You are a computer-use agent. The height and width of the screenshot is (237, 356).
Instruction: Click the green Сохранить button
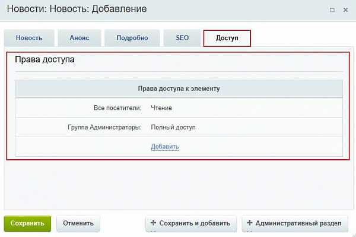pos(27,223)
